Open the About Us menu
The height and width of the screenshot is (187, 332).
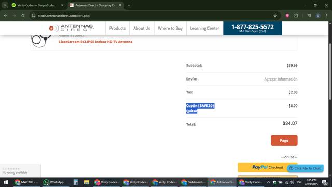click(142, 28)
